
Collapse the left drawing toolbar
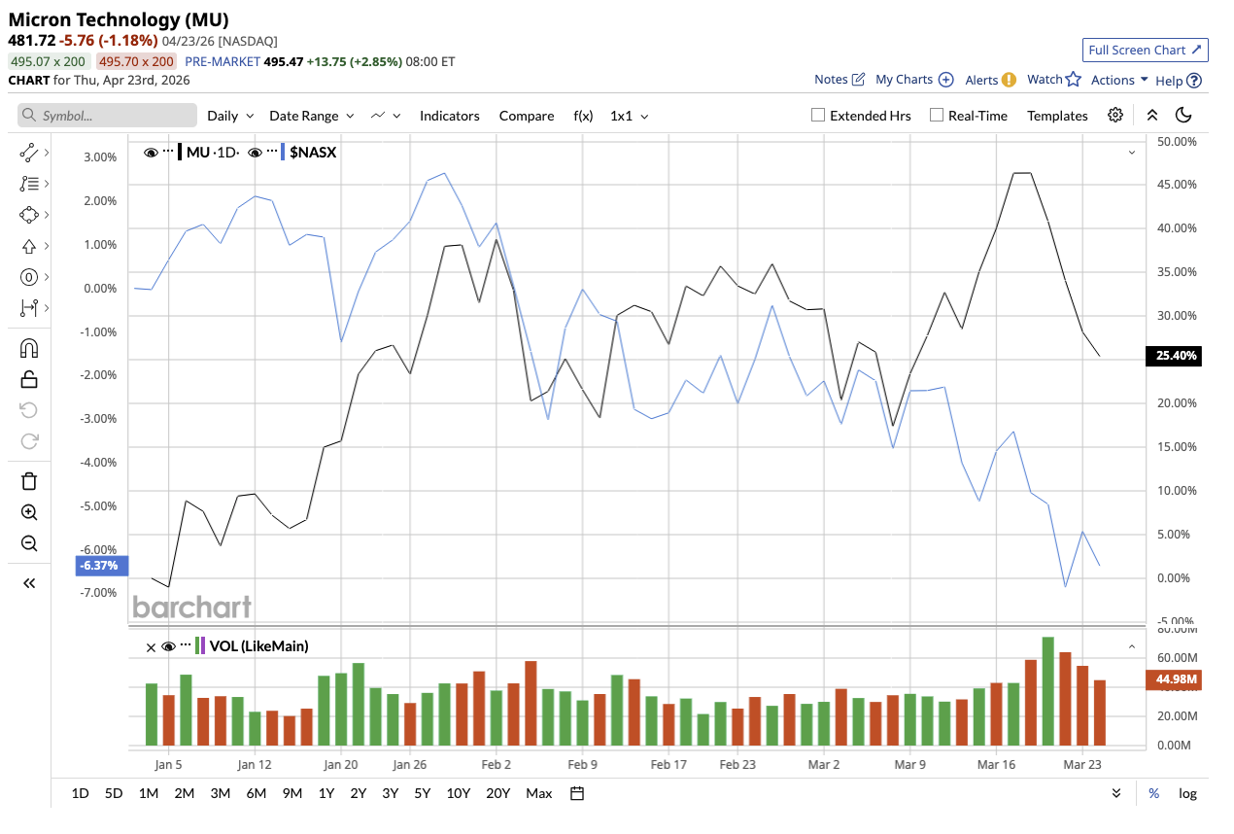pyautogui.click(x=29, y=583)
